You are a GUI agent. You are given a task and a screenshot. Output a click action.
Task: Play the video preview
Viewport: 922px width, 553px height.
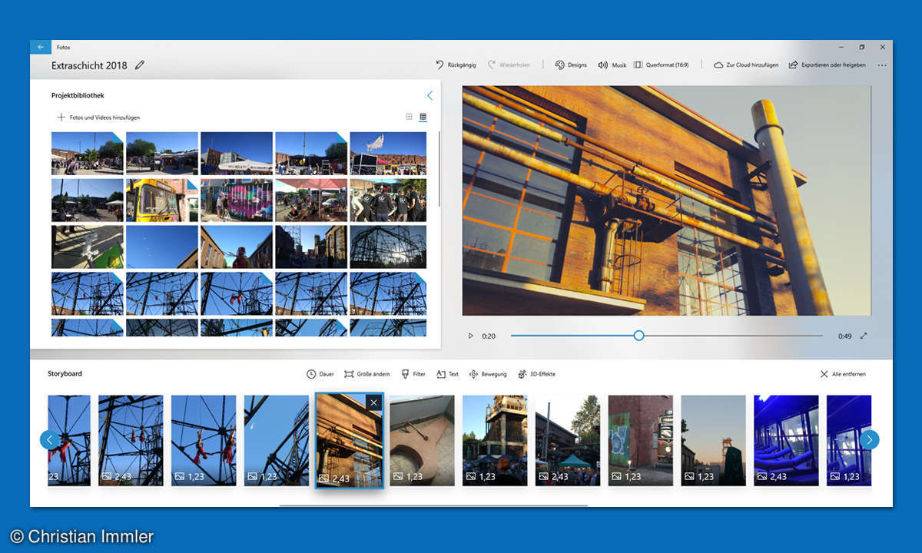[471, 336]
